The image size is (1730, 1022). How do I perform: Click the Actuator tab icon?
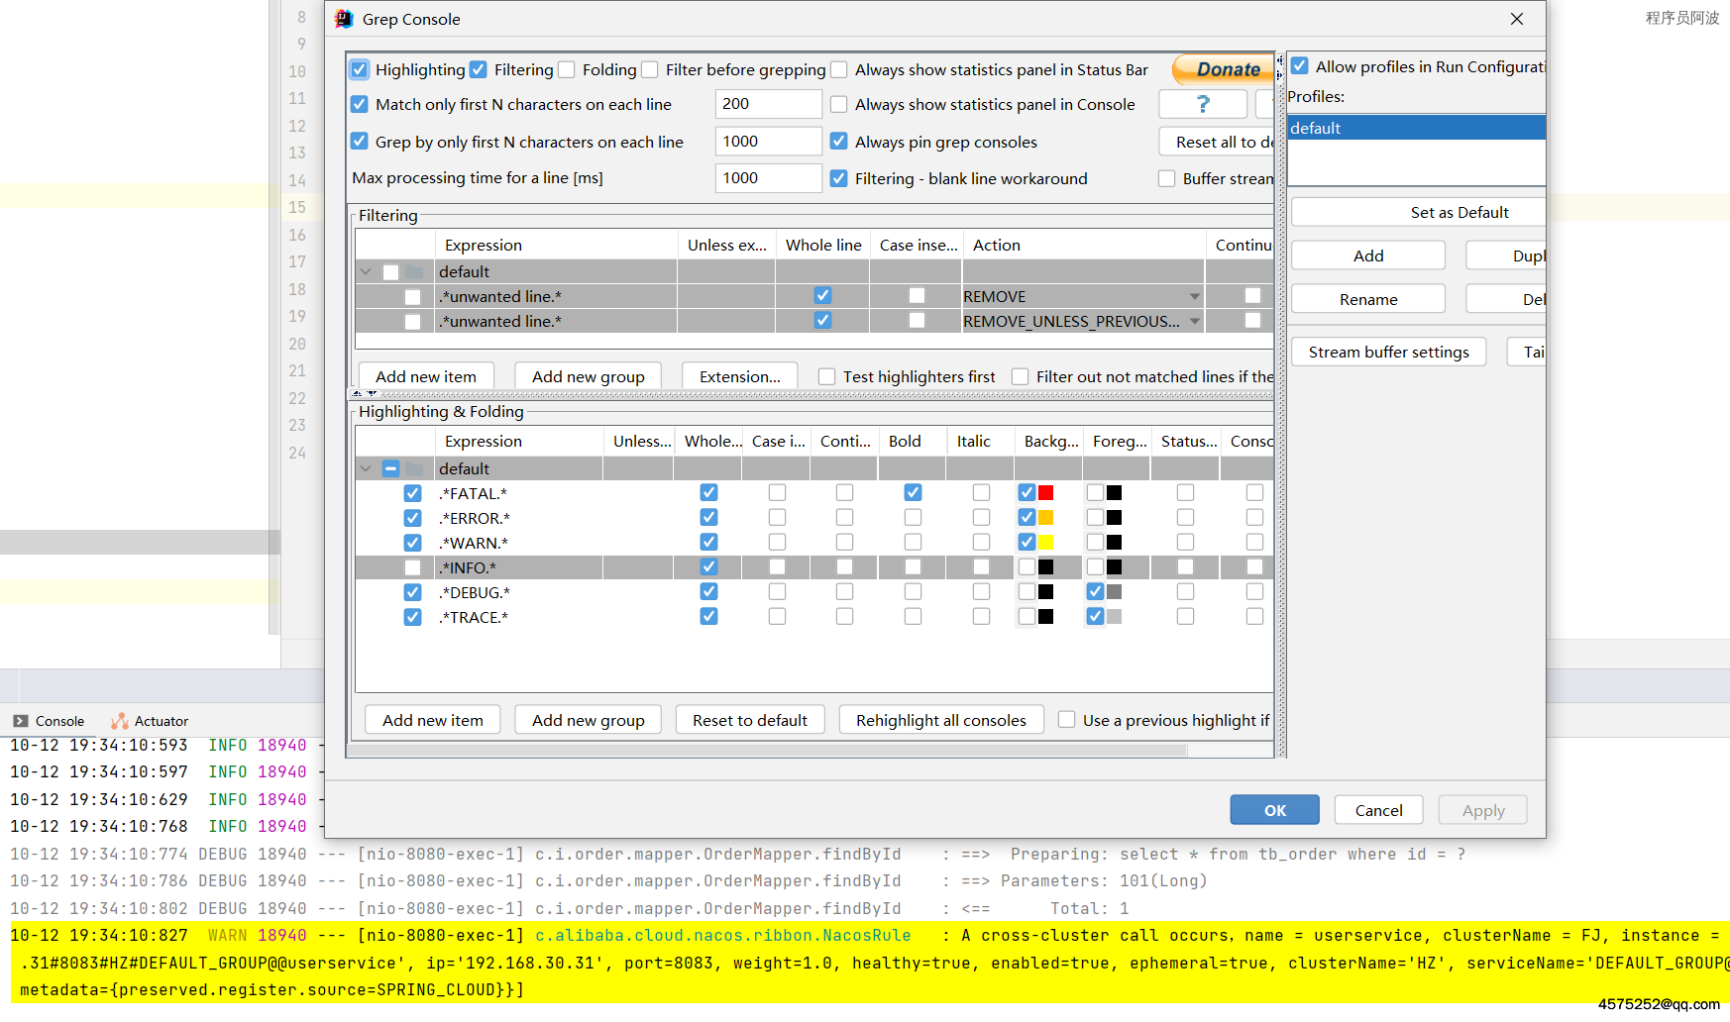pyautogui.click(x=120, y=721)
